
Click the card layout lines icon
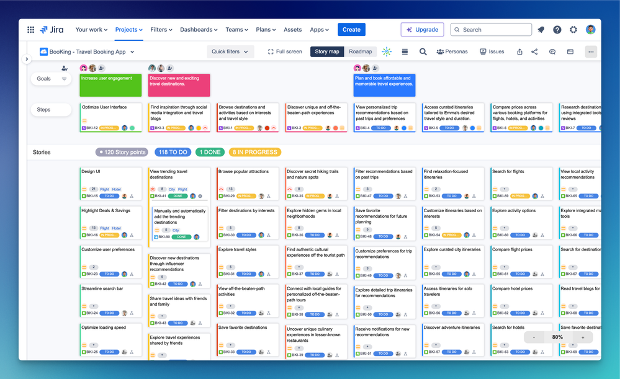405,51
